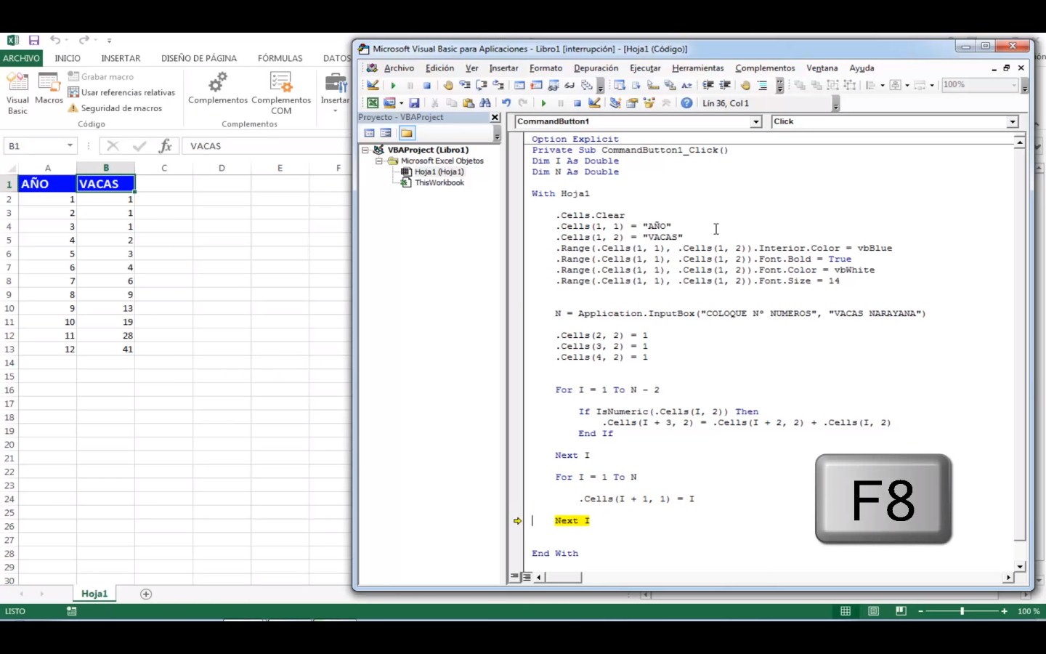The image size is (1046, 654).
Task: Click the Excel zoom slider handle
Action: 962,611
